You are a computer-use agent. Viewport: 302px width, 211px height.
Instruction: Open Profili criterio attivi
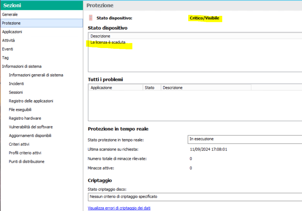coord(25,153)
